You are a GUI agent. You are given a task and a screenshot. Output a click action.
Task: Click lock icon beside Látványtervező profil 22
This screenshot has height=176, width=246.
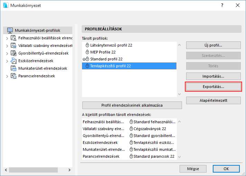(x=88, y=45)
